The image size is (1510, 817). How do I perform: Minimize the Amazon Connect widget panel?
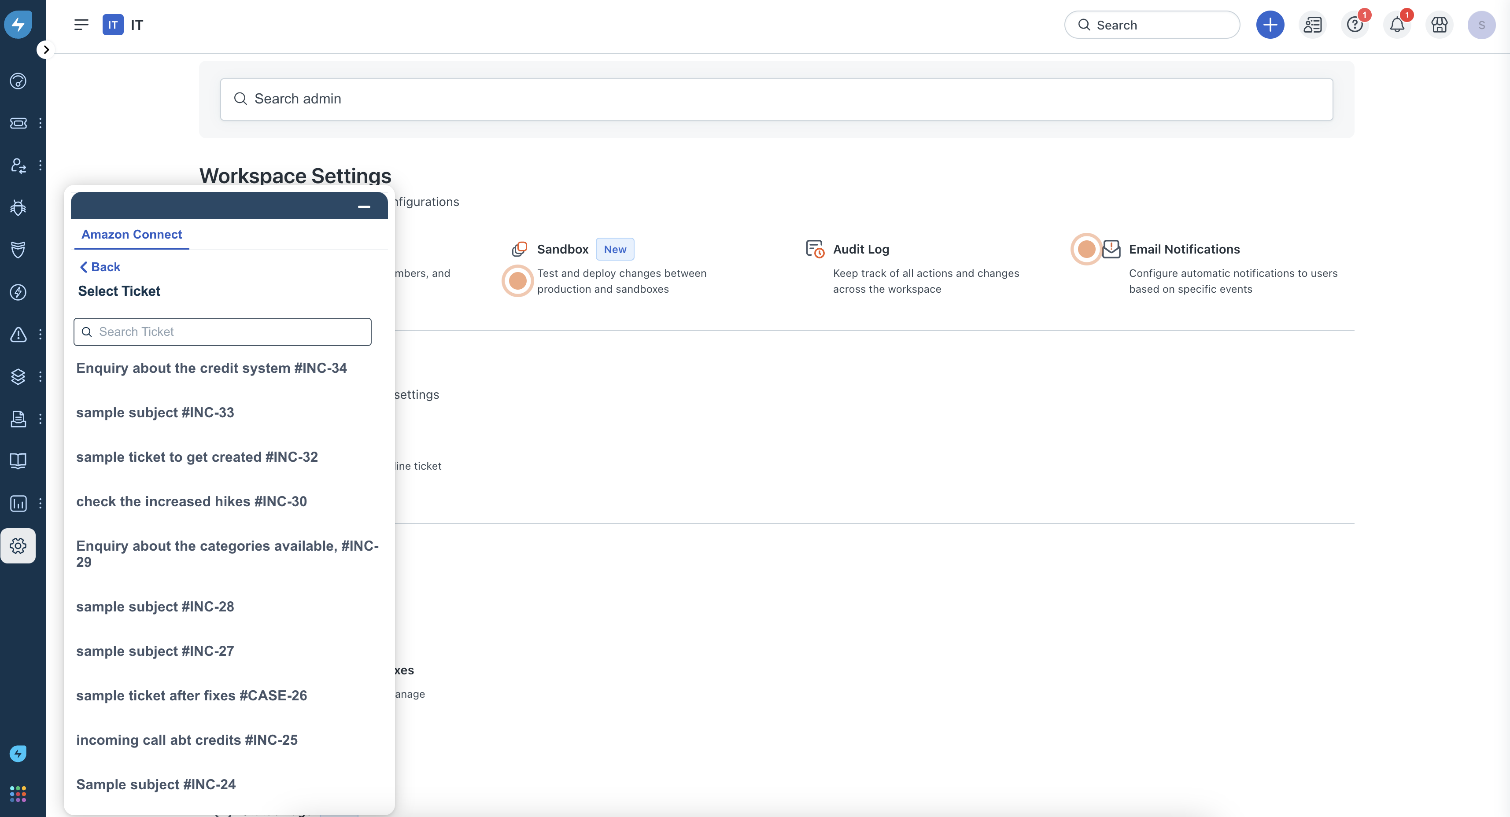tap(364, 207)
